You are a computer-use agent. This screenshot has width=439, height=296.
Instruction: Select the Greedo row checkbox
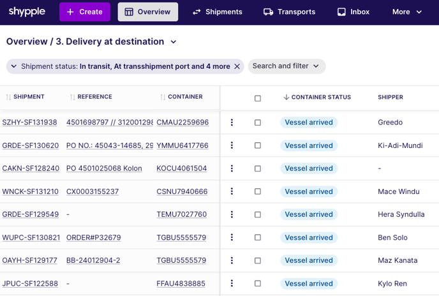[258, 122]
